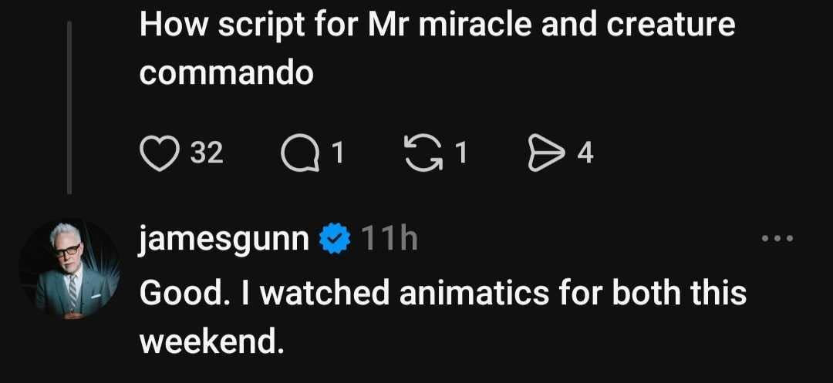View the 32 likes count
833x383 pixels.
pos(206,153)
